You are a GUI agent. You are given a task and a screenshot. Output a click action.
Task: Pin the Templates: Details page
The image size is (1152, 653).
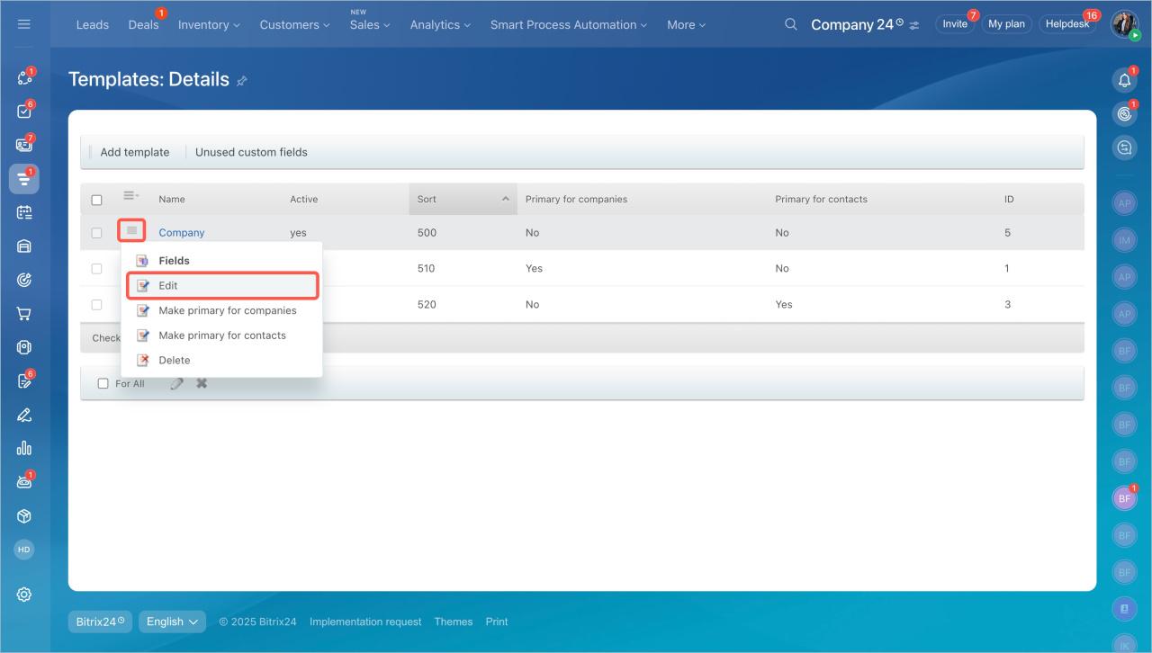coord(241,81)
